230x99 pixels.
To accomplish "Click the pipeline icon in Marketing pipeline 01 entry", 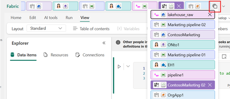I will [x=163, y=55].
